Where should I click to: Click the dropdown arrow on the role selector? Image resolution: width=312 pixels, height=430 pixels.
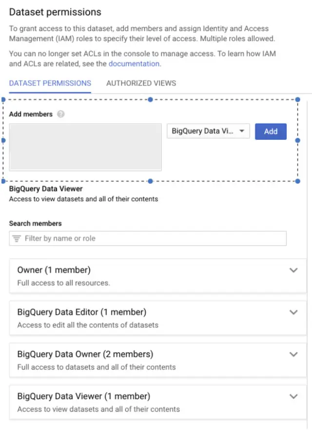pyautogui.click(x=242, y=131)
